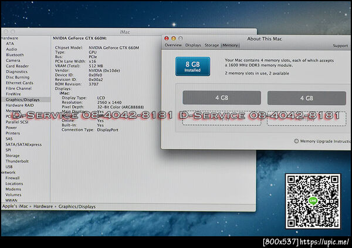Click Hardware in the path bar

click(x=43, y=206)
